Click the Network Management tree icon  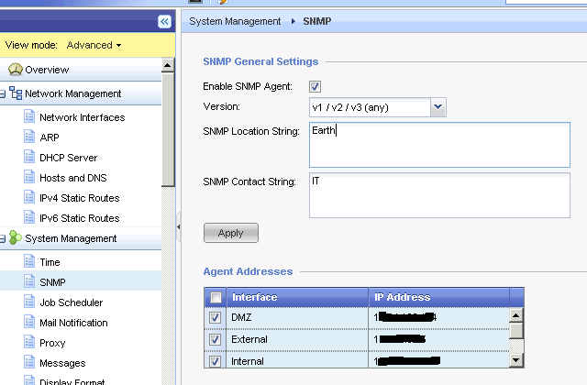16,93
